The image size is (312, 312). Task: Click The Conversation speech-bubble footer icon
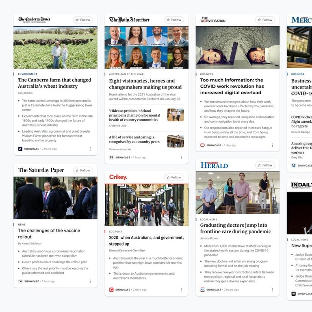coord(202,145)
